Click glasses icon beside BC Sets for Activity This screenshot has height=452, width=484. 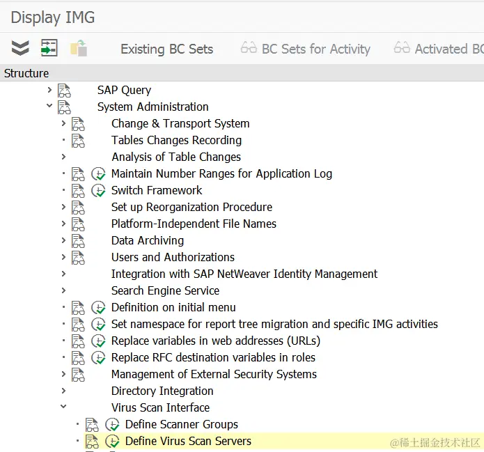click(249, 48)
